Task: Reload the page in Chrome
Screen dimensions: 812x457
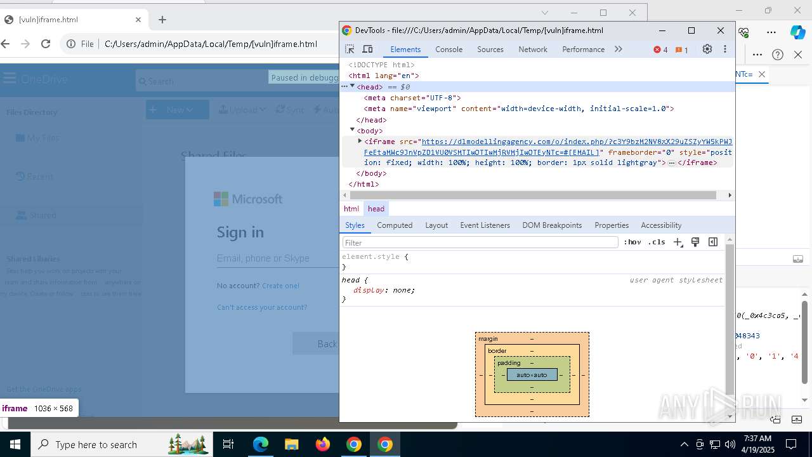Action: coord(46,44)
